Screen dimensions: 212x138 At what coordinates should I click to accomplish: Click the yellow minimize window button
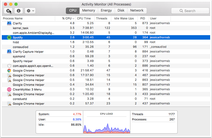pyautogui.click(x=11, y=4)
